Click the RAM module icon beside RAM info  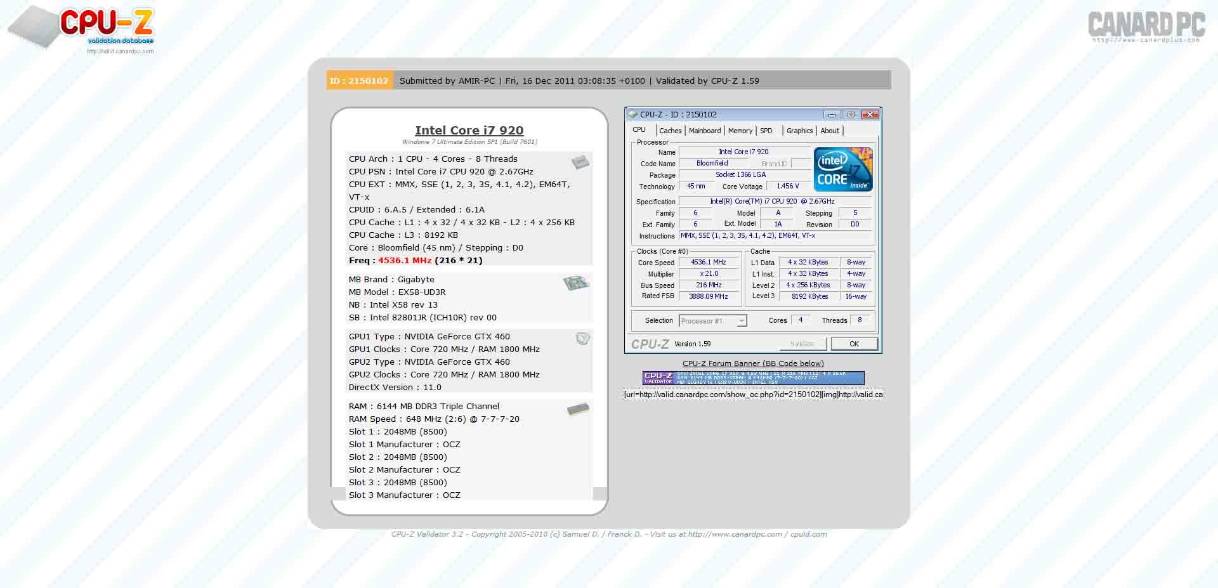pos(578,409)
